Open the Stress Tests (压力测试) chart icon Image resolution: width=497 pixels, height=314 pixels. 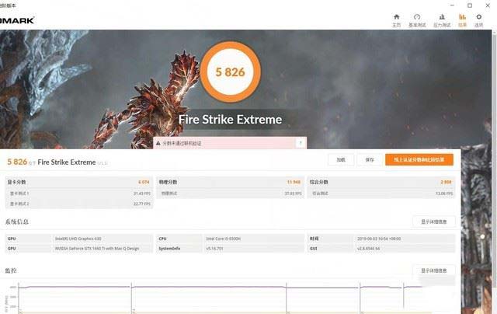[442, 17]
